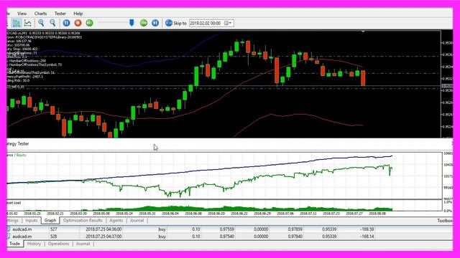Open the Optimization Results tab
Viewport: 460px width, 258px height.
[x=83, y=221]
